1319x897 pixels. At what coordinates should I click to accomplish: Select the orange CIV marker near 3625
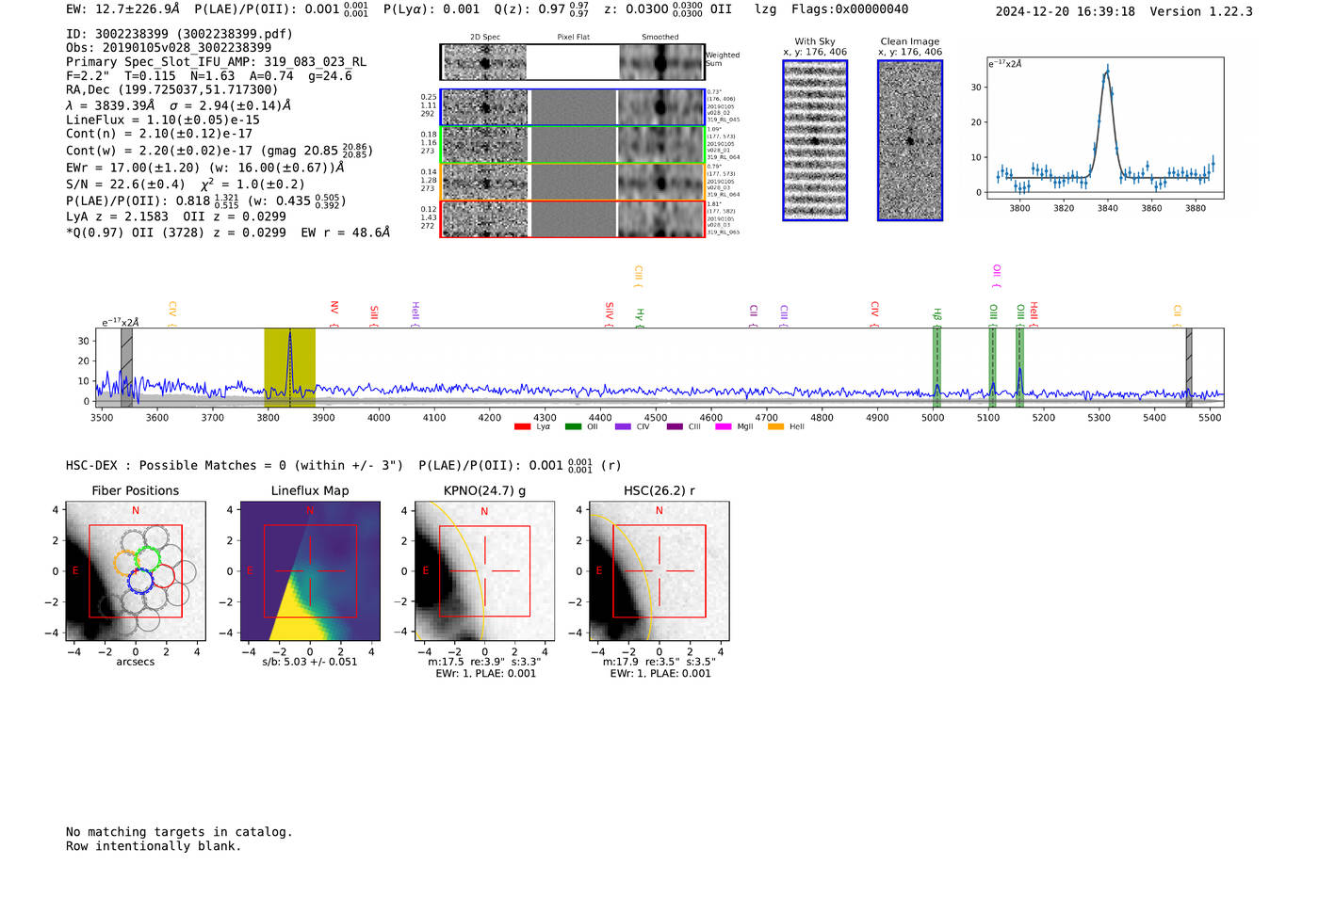(172, 313)
